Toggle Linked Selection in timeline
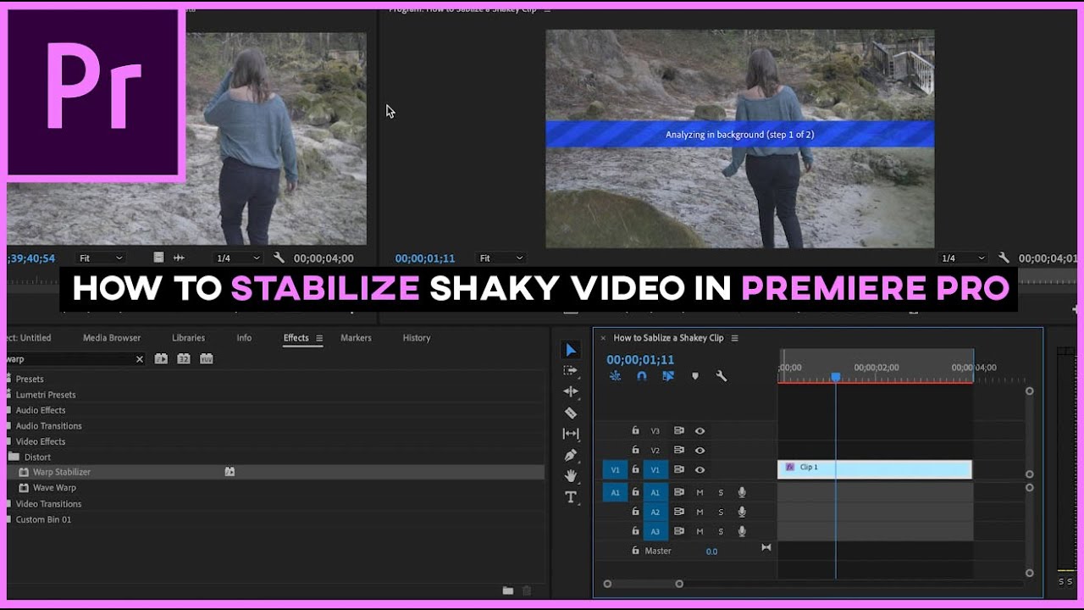 (668, 376)
